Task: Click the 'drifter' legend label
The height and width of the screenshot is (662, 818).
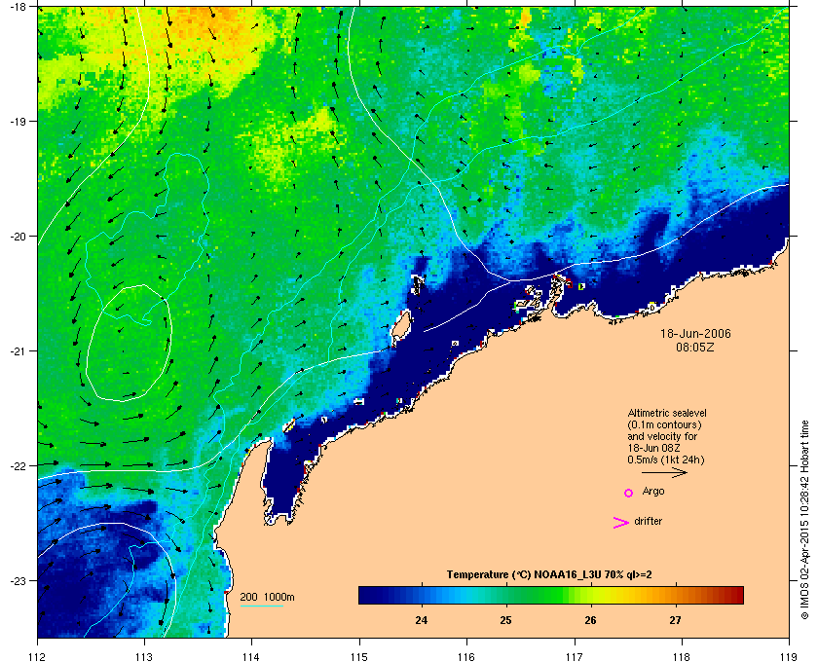Action: coord(648,521)
